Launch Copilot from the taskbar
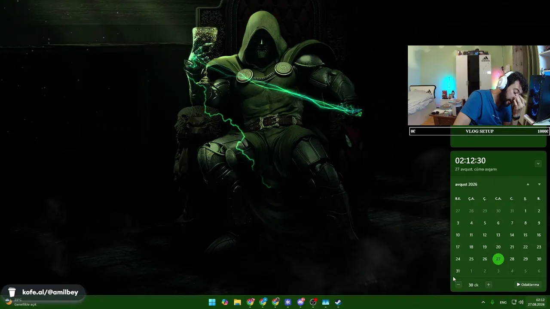550x309 pixels. [x=225, y=302]
